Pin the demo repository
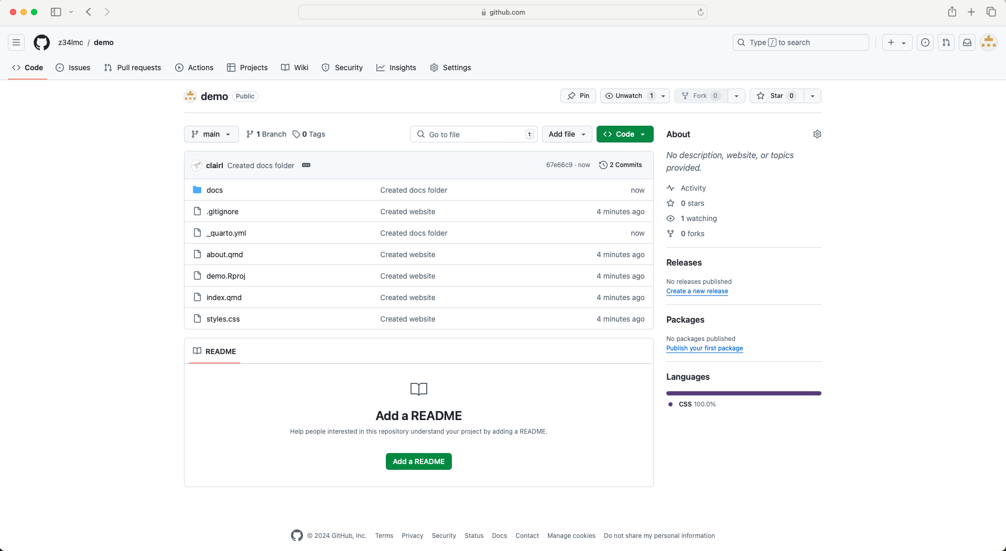Screen dimensions: 1006x551 [x=578, y=96]
